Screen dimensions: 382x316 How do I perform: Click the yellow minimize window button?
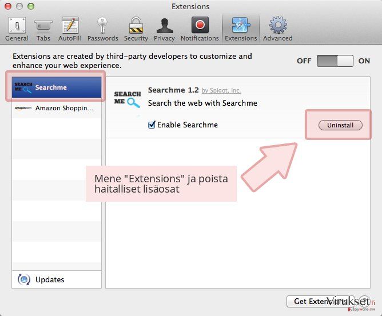click(x=19, y=6)
